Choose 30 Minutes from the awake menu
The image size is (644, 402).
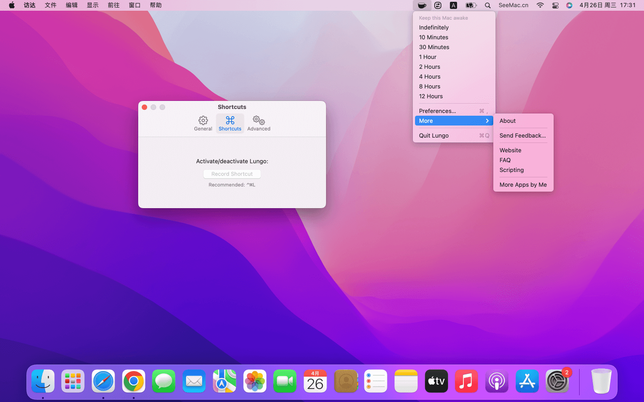coord(434,47)
